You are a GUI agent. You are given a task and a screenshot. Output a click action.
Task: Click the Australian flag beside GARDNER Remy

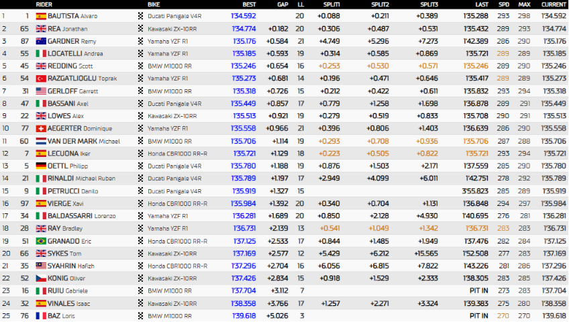click(x=41, y=42)
